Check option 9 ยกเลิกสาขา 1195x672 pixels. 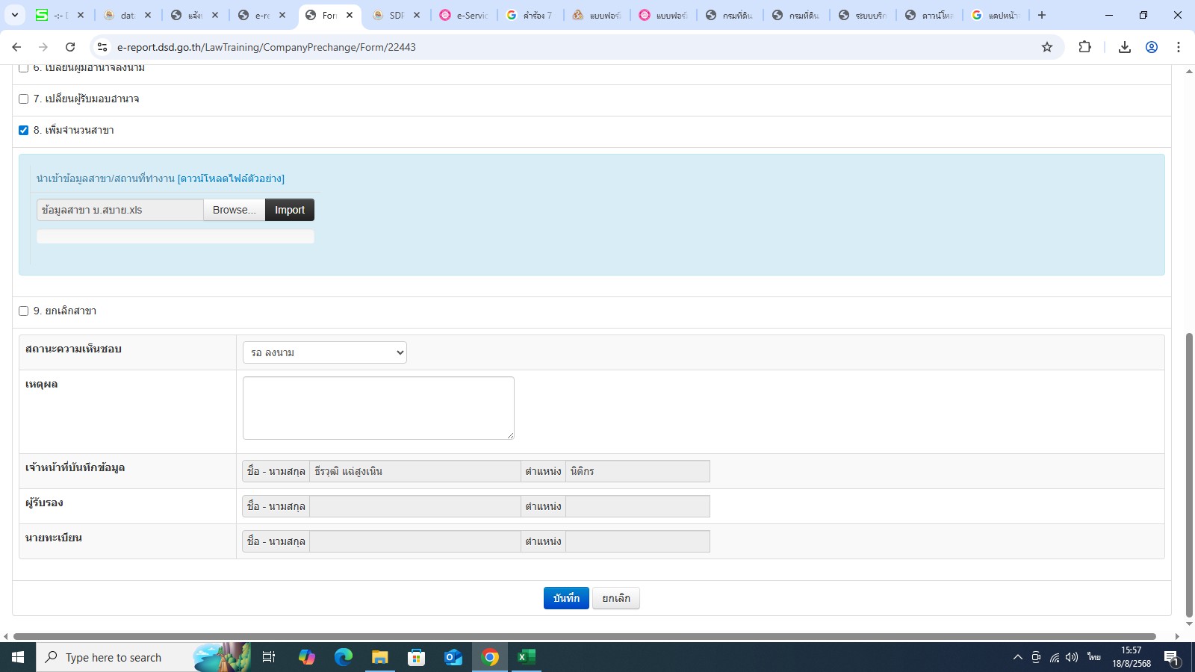(x=24, y=311)
